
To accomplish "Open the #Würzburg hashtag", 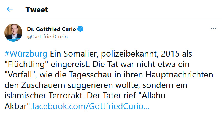I will coord(26,54).
